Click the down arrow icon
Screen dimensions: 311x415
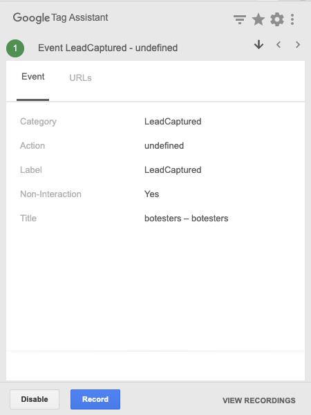(258, 44)
